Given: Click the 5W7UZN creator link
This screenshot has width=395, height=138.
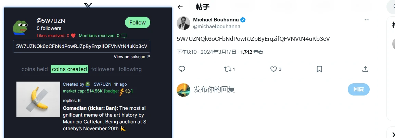Looking at the screenshot, I should (102, 84).
